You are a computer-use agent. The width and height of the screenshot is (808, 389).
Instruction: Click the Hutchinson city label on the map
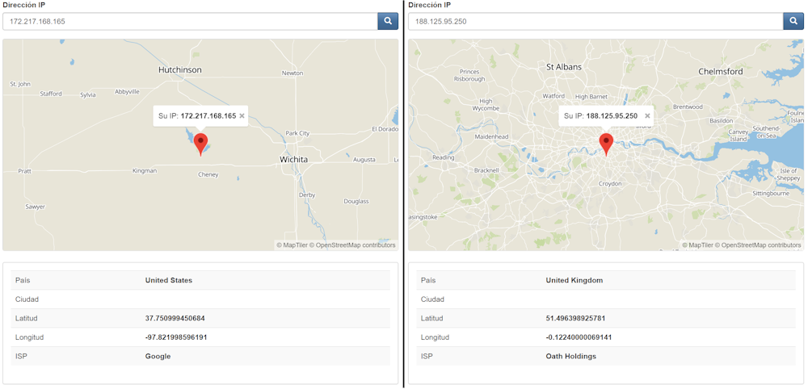[180, 70]
